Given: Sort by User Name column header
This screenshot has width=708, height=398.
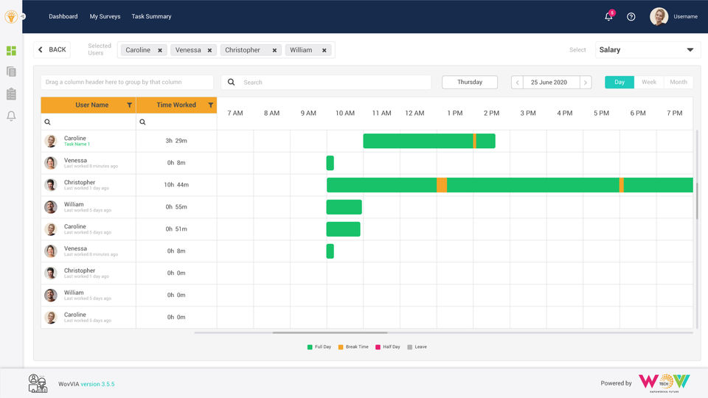Looking at the screenshot, I should (x=91, y=105).
